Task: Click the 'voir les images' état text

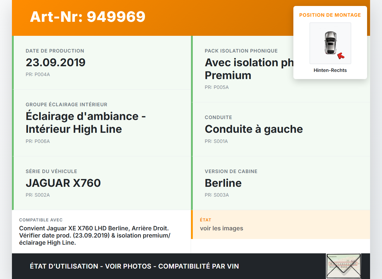Action: (x=221, y=228)
